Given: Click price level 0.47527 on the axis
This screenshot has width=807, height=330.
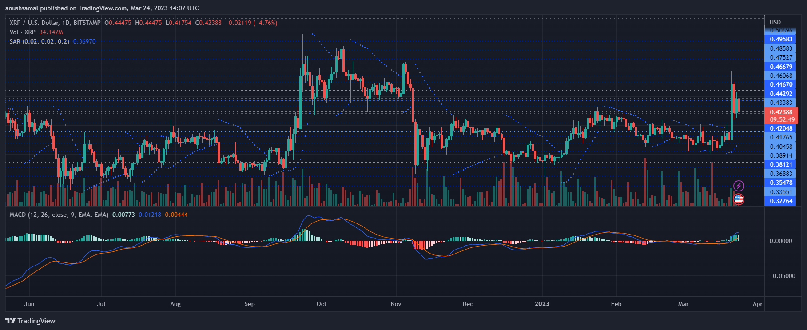Looking at the screenshot, I should pos(781,57).
